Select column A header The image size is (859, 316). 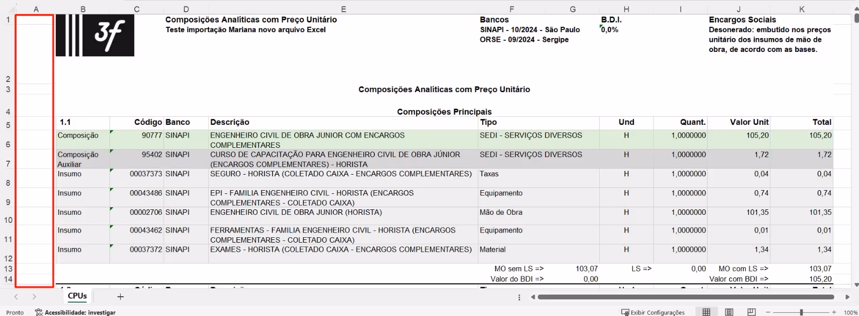click(x=36, y=9)
